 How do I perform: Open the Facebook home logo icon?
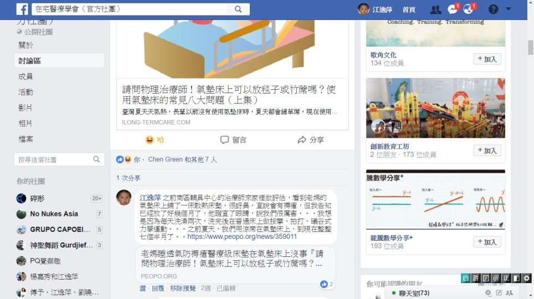tap(22, 9)
